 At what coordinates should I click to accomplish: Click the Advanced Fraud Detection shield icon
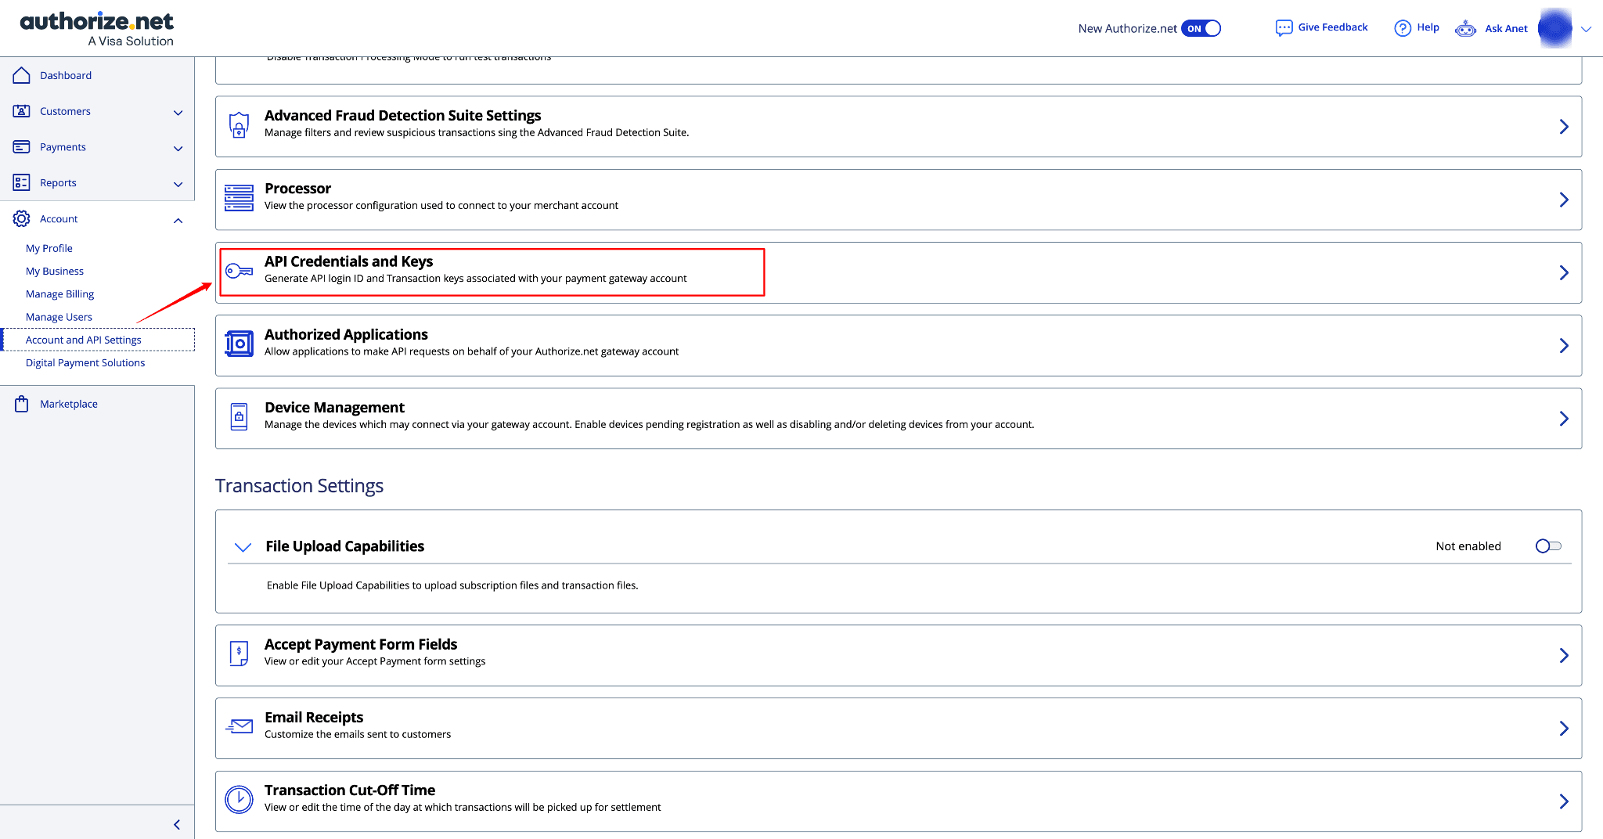click(239, 125)
